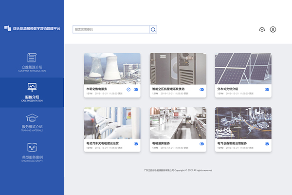Screen dimensions: 292x195
Task: Open the cooling tower thumbnail image
Action: (112, 69)
